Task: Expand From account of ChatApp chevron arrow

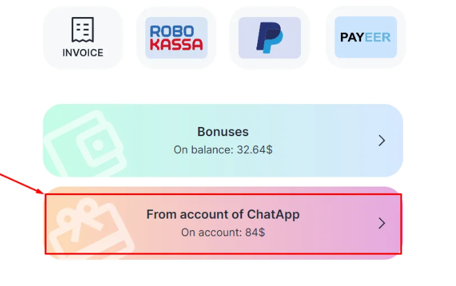Action: (382, 223)
